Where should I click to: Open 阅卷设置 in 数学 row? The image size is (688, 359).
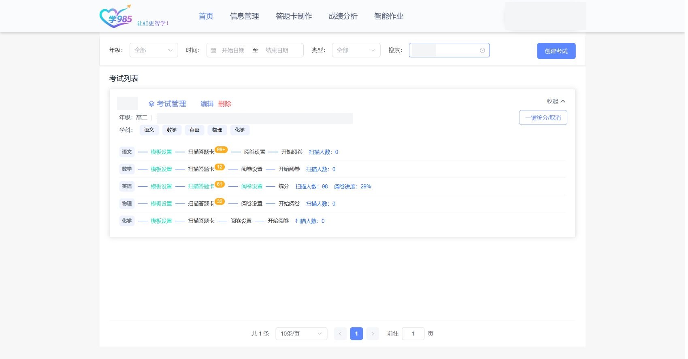tap(252, 169)
